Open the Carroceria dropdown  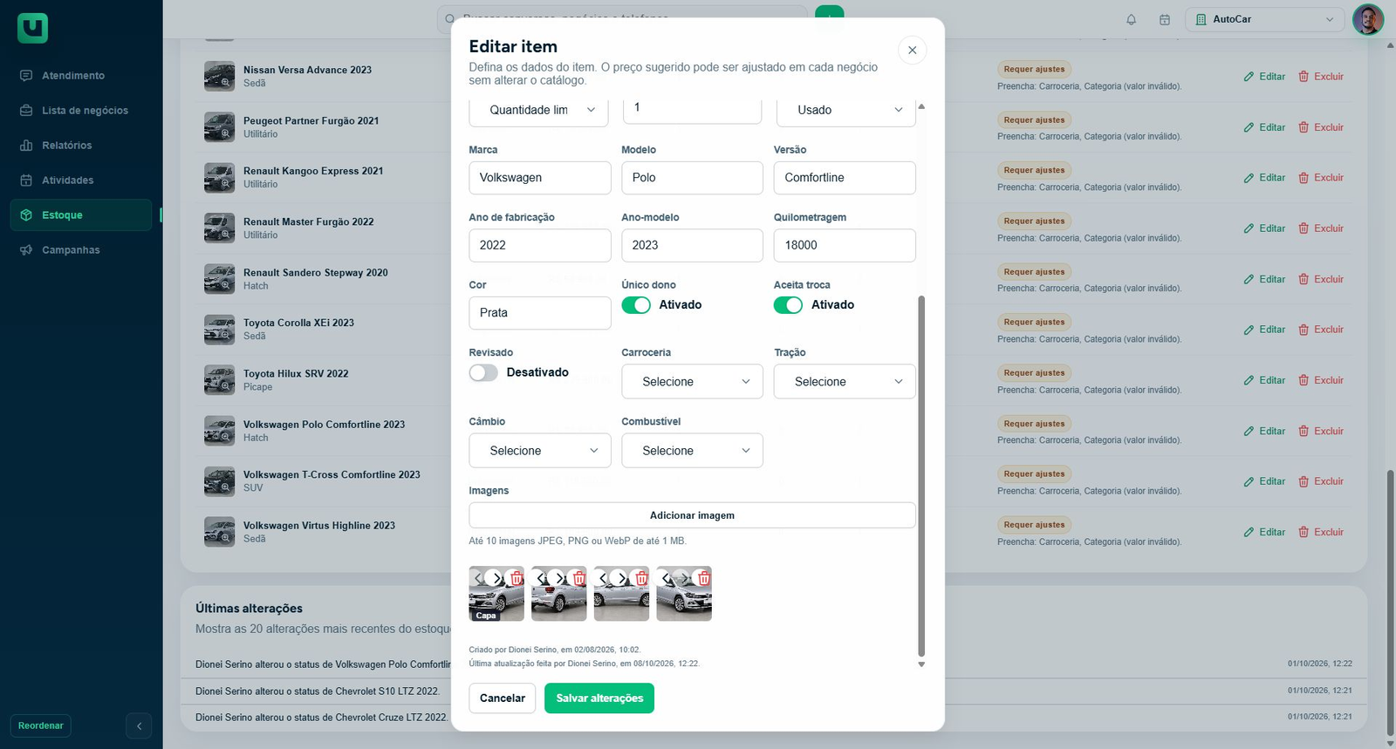692,382
